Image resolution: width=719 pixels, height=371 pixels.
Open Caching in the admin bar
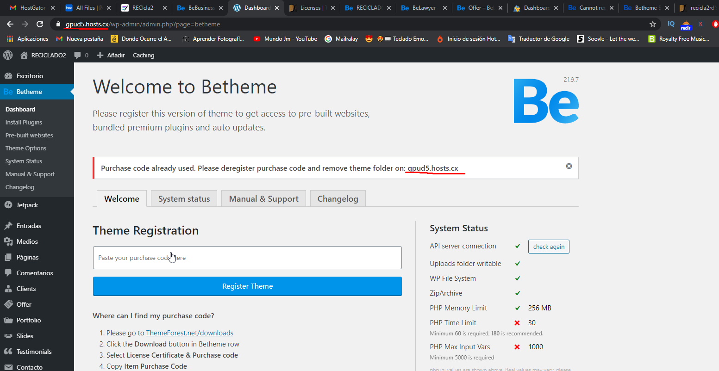144,55
